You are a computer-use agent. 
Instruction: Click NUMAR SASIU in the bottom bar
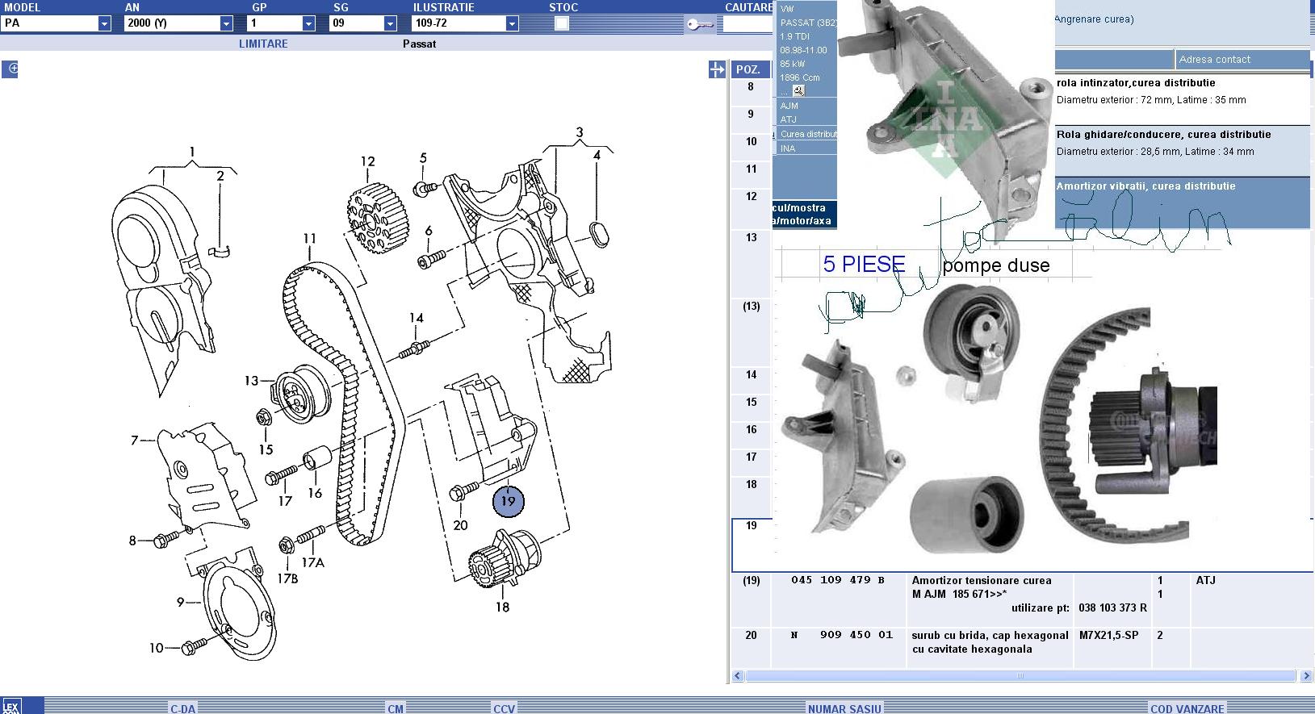pyautogui.click(x=844, y=708)
